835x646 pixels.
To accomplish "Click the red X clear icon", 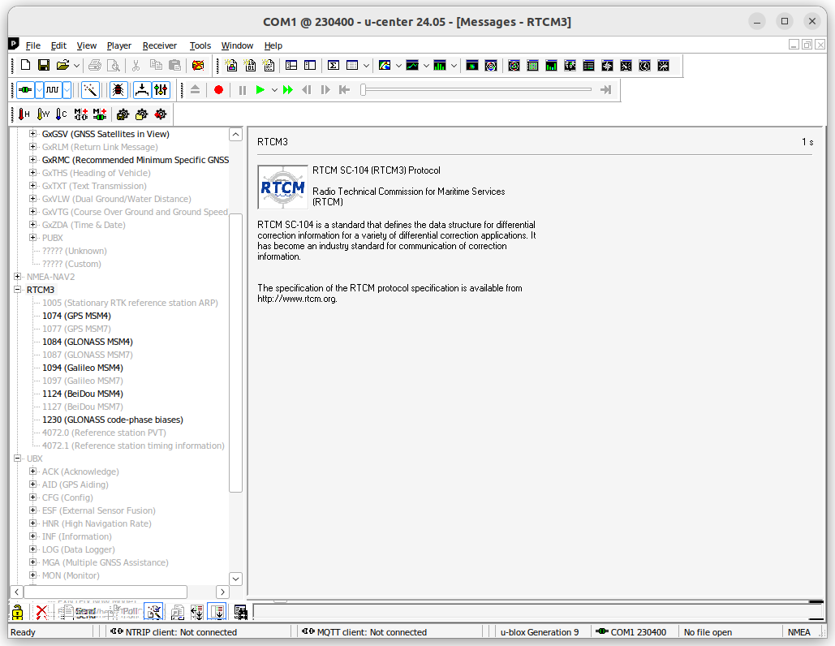I will coord(41,613).
